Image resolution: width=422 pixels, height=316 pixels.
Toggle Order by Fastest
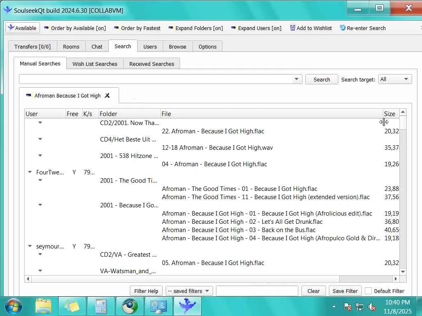click(137, 28)
